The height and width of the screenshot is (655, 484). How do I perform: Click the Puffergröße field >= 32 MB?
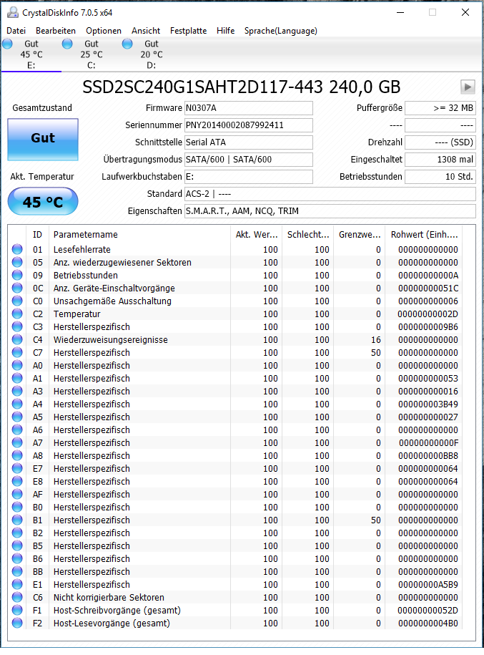(x=440, y=108)
